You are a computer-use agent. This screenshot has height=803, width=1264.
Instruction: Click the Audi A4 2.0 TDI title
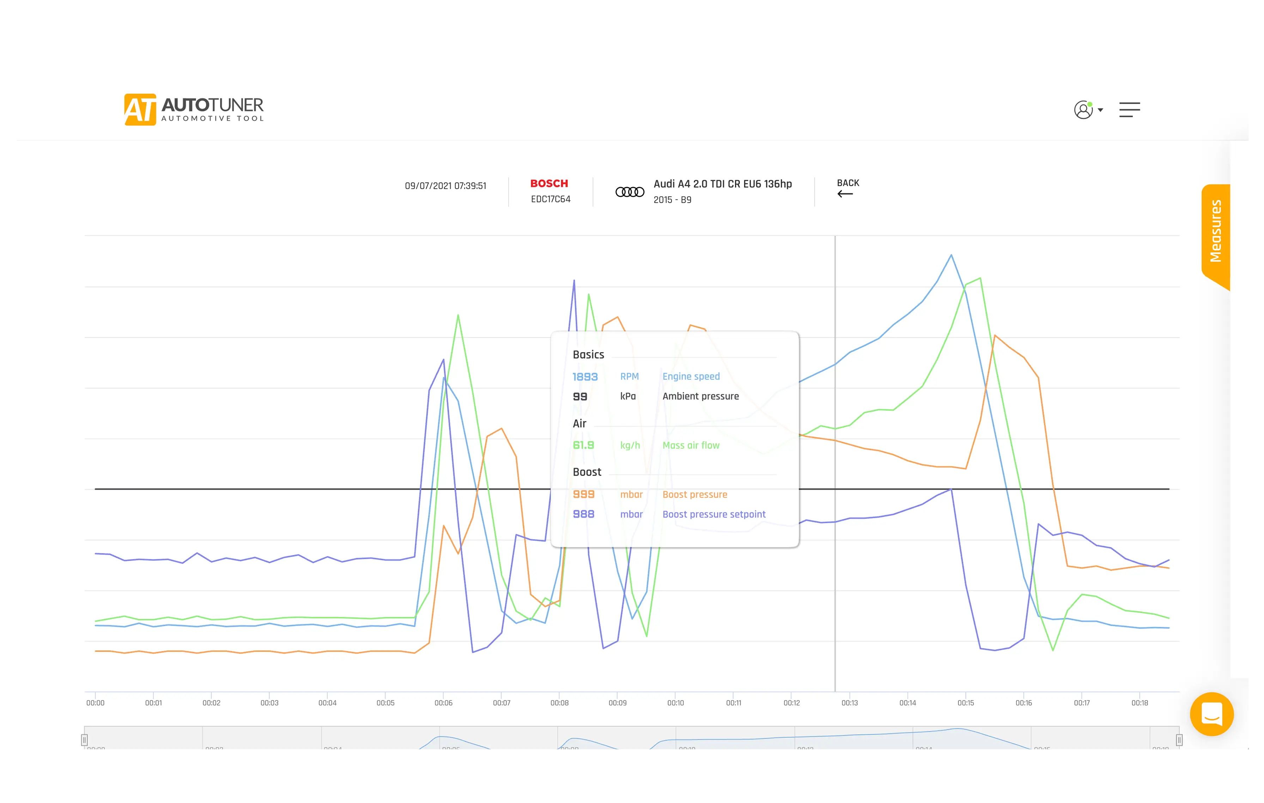coord(722,184)
